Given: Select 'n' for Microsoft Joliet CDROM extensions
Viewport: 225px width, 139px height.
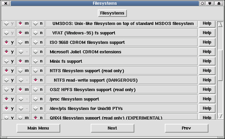Looking at the screenshot, I should point(38,52).
